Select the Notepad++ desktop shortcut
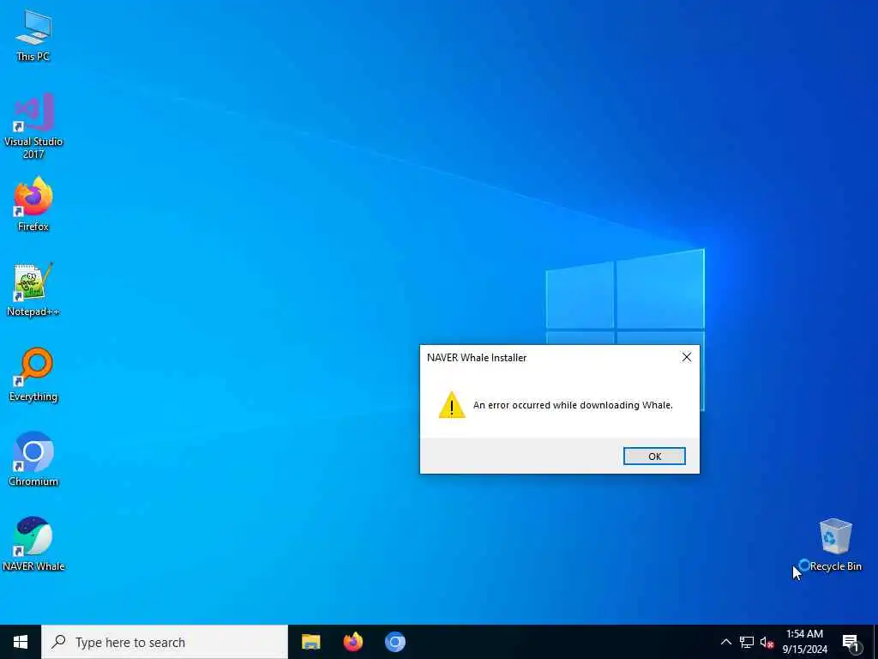This screenshot has width=878, height=659. click(33, 289)
